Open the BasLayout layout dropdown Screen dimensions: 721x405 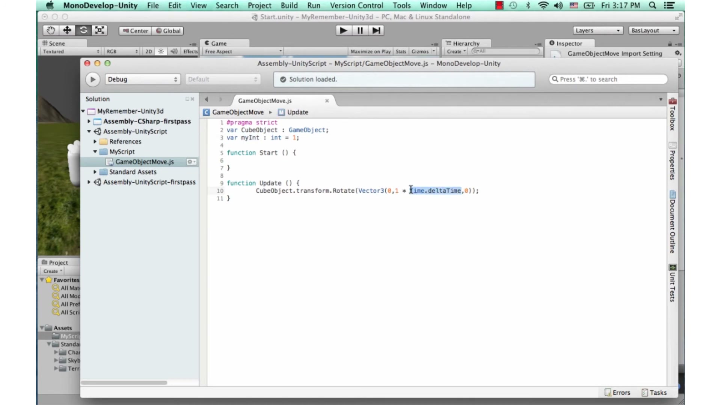point(653,30)
